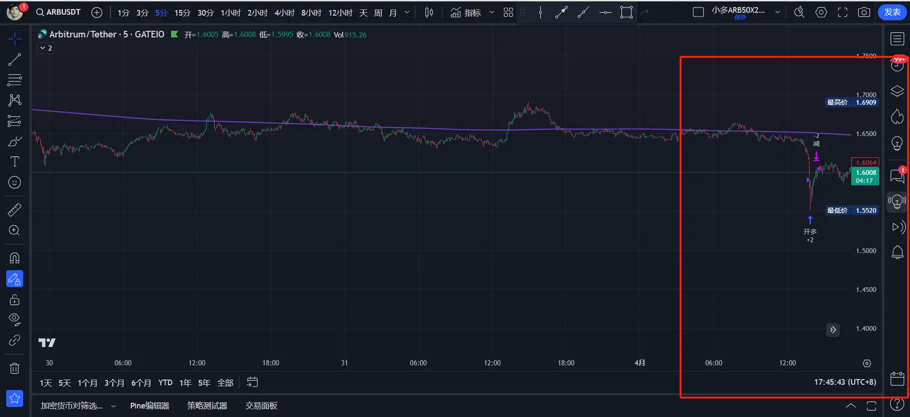Open the Alerts bell panel
The image size is (910, 417).
897,252
